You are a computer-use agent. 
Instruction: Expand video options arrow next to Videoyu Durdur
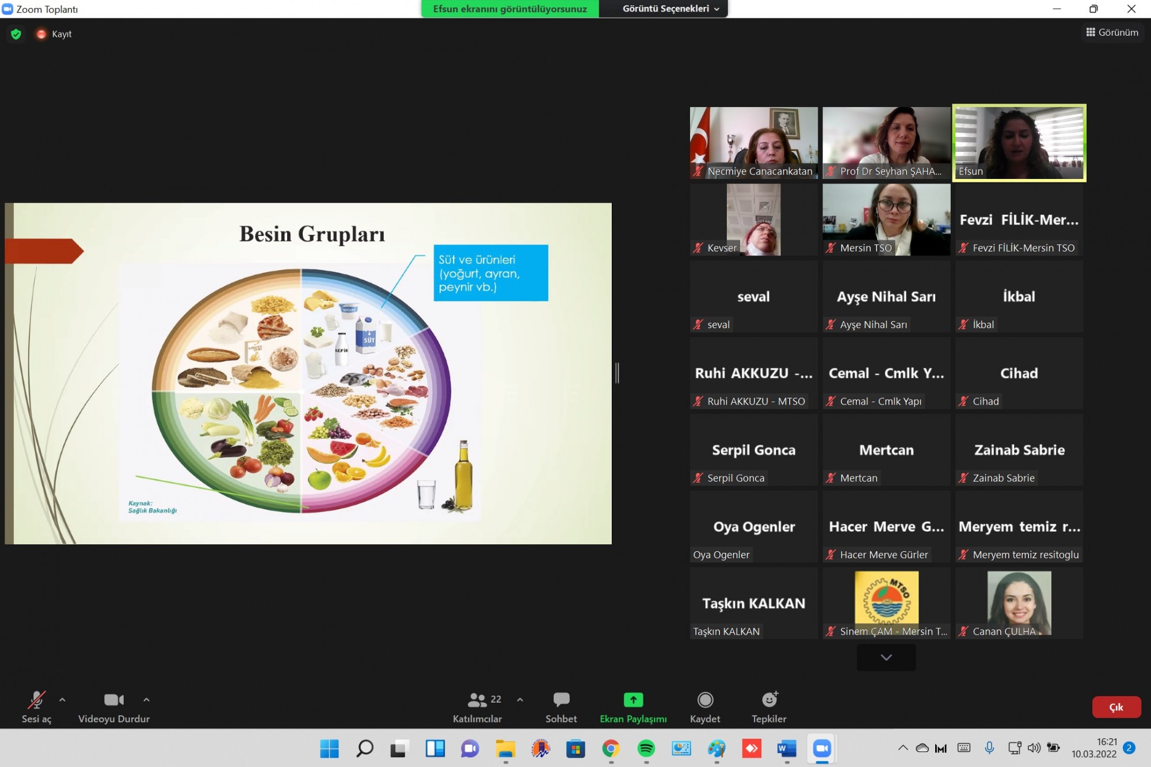(146, 700)
